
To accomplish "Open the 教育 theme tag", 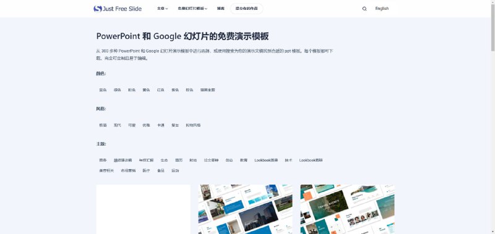I will 244,161.
